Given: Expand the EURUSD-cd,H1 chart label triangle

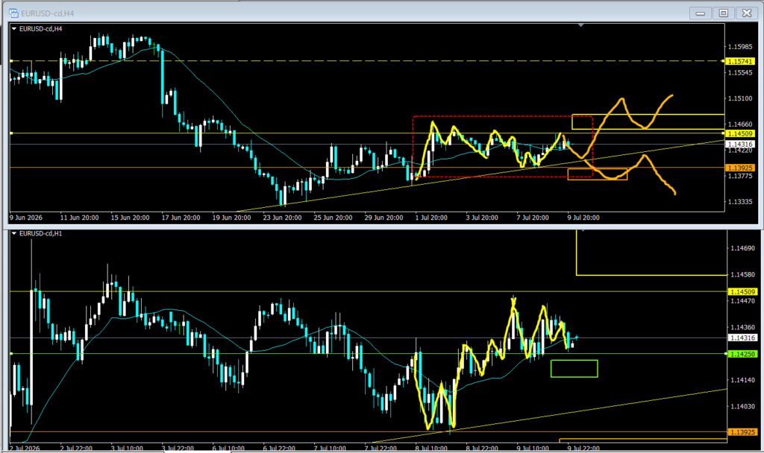Looking at the screenshot, I should point(14,233).
